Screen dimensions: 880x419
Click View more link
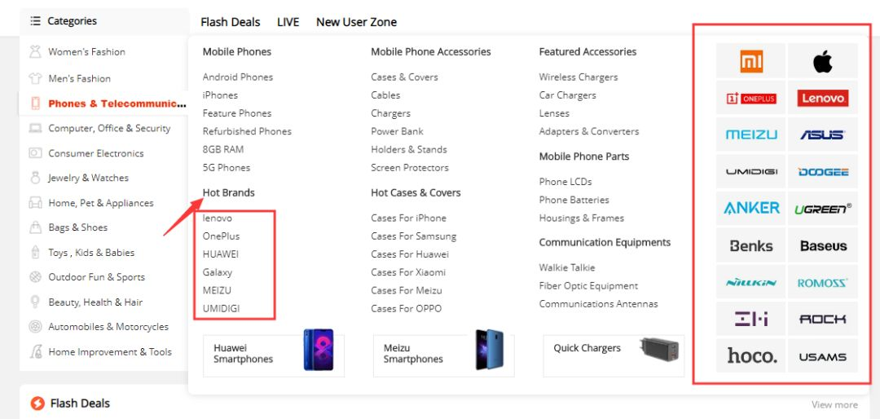coord(834,405)
